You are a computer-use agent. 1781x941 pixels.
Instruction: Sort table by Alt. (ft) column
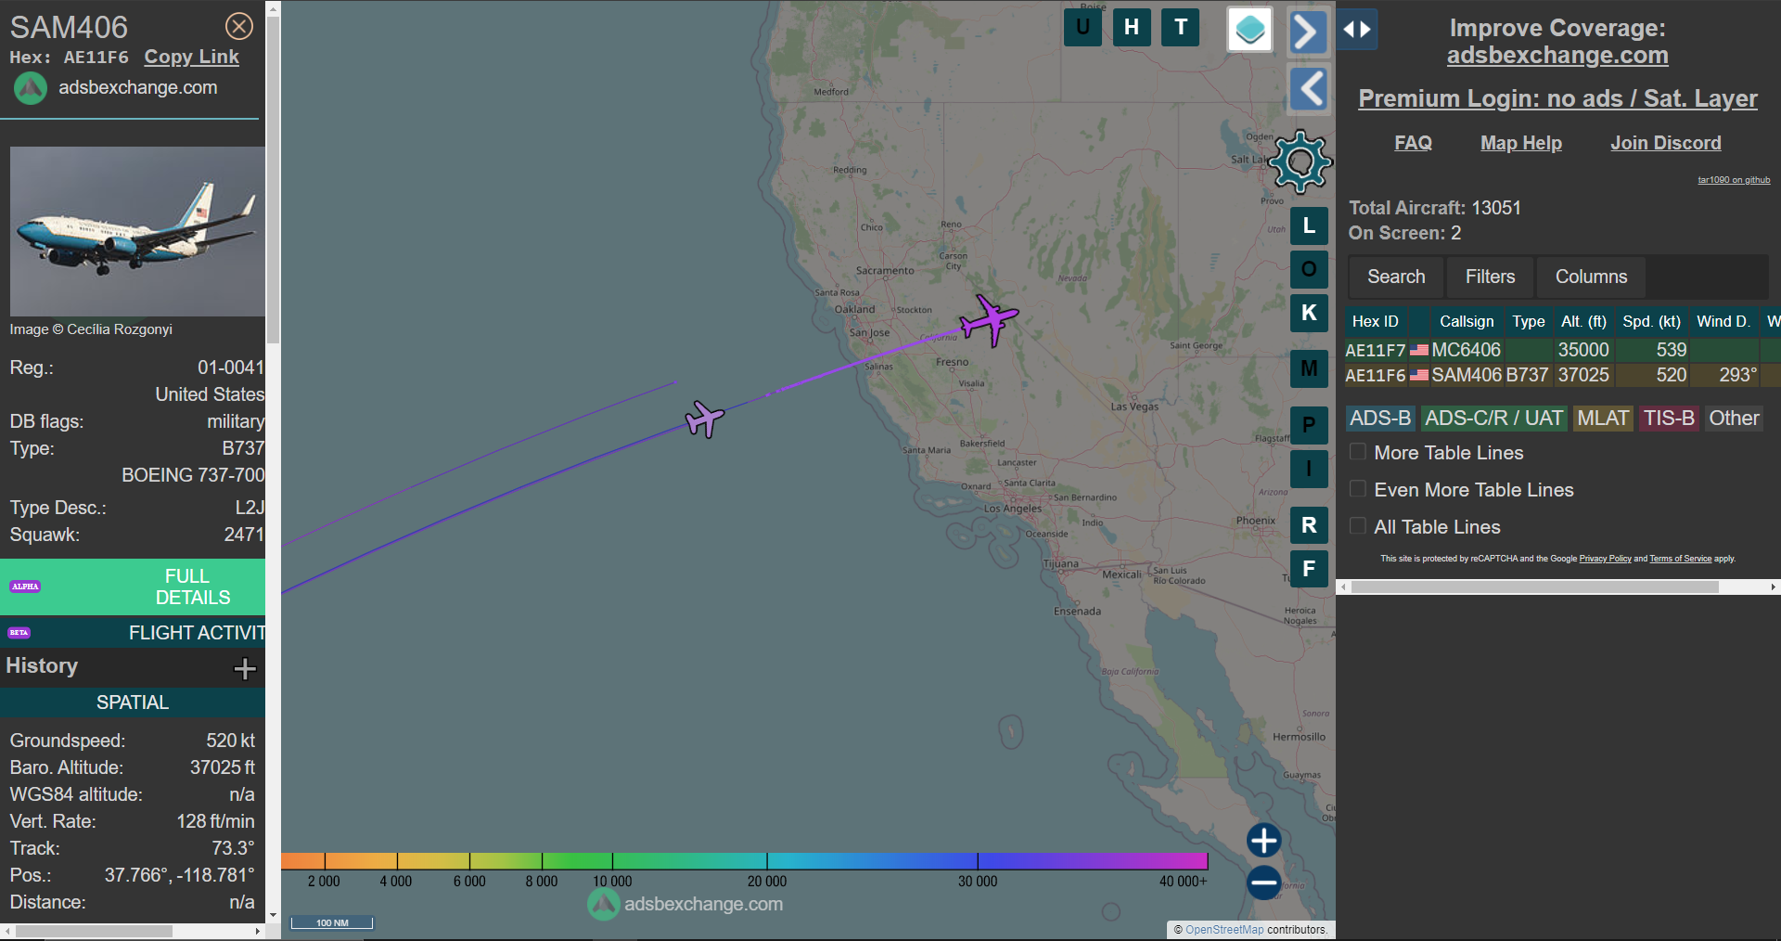tap(1583, 321)
